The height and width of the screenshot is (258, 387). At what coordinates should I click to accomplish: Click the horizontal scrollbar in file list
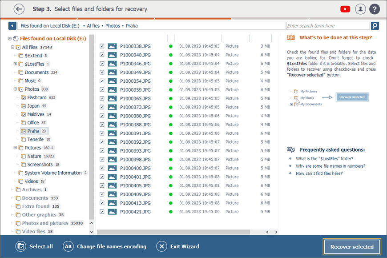click(178, 232)
